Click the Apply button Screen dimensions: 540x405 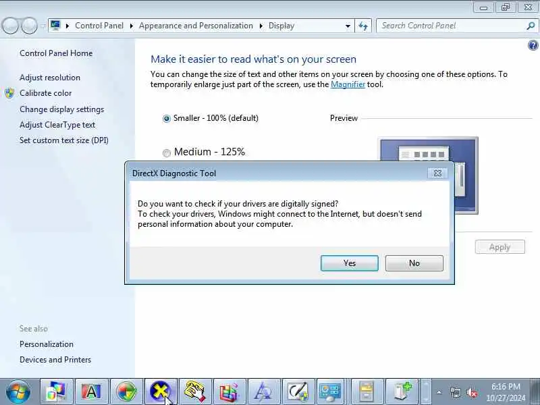coord(500,247)
